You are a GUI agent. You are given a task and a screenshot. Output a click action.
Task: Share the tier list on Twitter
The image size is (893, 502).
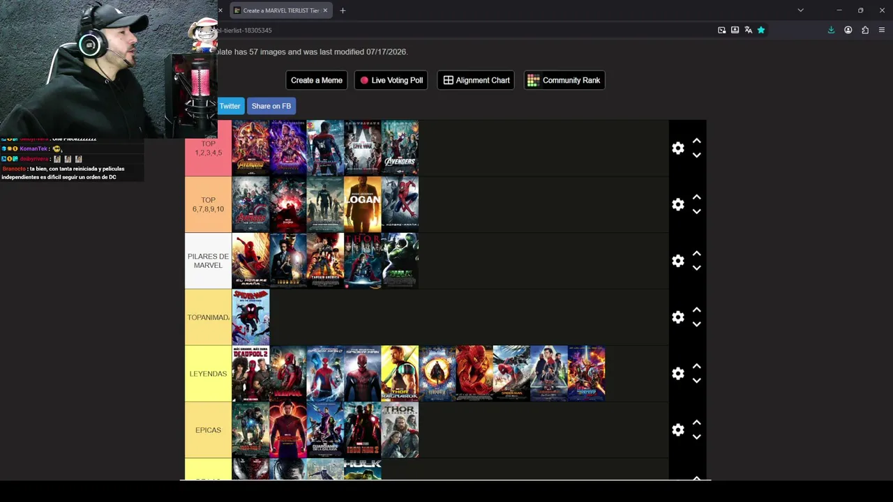230,106
